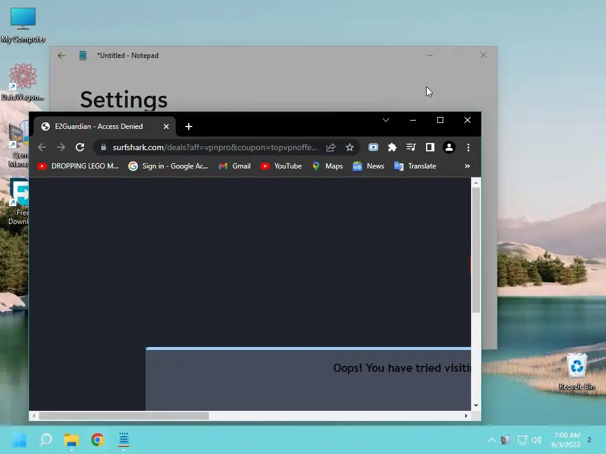Click back arrow in Notepad window
Screen dimensions: 606x454
tap(62, 56)
